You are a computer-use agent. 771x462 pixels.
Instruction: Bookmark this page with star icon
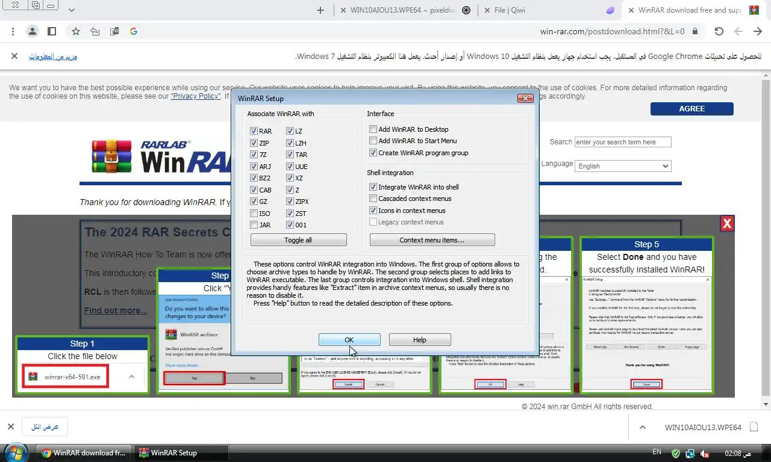pos(76,31)
